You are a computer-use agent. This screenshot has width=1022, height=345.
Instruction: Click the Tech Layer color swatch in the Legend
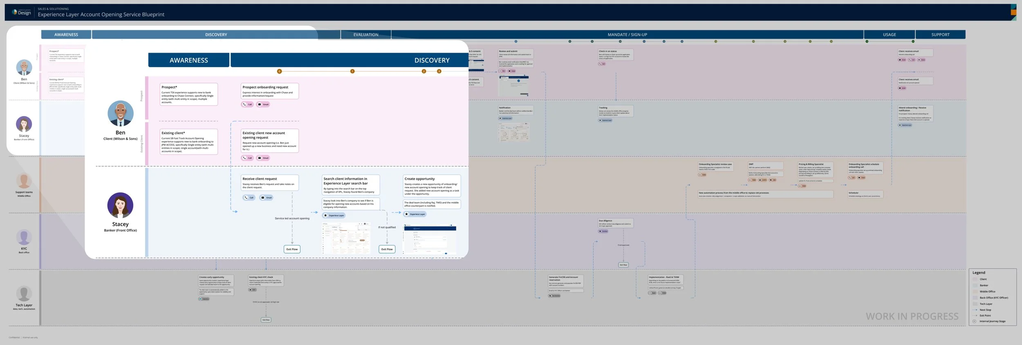(975, 304)
